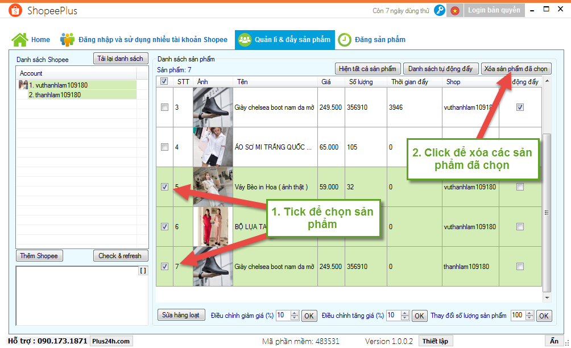The height and width of the screenshot is (348, 571).
Task: Click the white shirt product thumbnail
Action: coord(213,147)
